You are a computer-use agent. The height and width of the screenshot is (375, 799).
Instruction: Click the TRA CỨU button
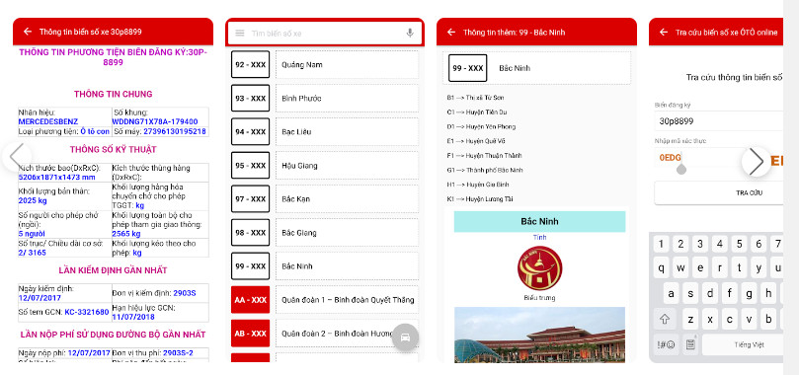(x=718, y=192)
